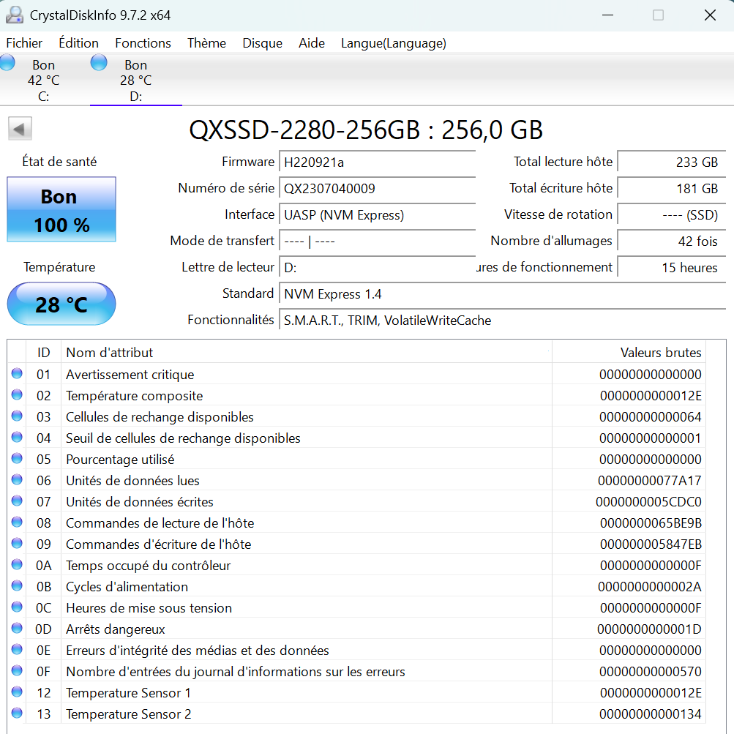Click status orb for Avertissement critique row
This screenshot has height=734, width=734.
(x=17, y=373)
